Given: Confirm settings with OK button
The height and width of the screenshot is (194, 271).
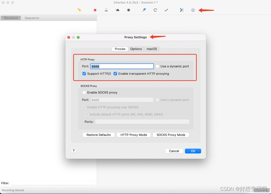Looking at the screenshot, I should [x=193, y=151].
